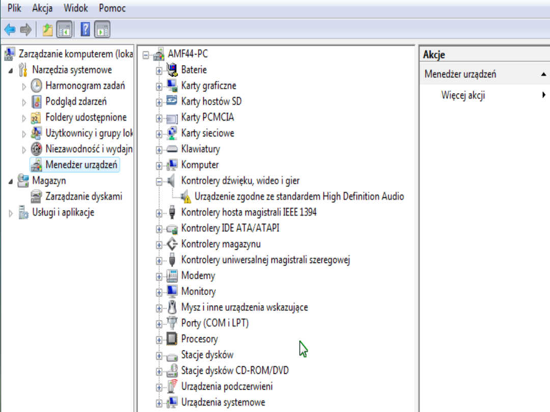The image size is (550, 412).
Task: Select the Stacje dysków CD-ROM/DVD category
Action: pos(235,370)
